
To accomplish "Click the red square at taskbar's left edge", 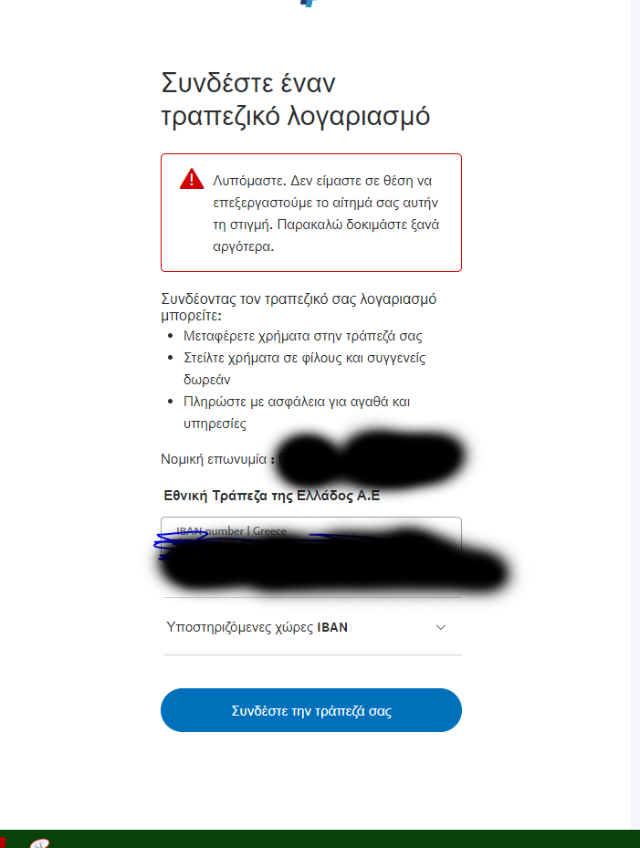I will [2, 842].
